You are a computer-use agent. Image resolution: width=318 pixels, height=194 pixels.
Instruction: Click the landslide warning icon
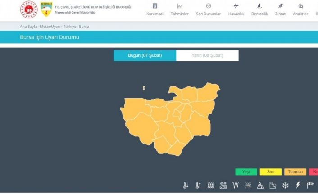point(273,185)
